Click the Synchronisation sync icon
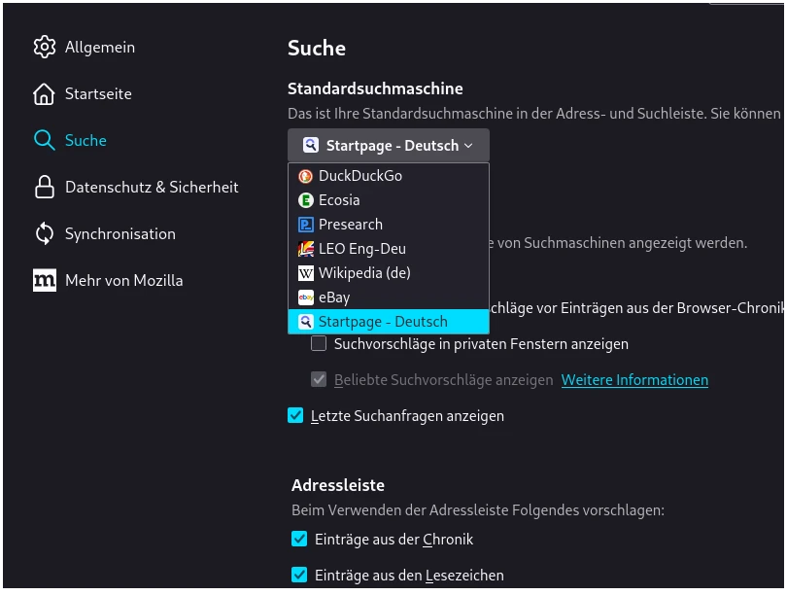The image size is (787, 595). (45, 233)
